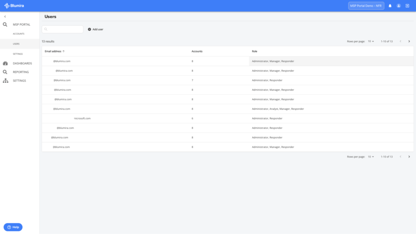Click the Blumira logo
416x234 pixels.
pyautogui.click(x=14, y=5)
